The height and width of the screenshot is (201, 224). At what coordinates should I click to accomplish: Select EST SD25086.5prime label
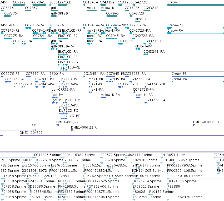click(41, 187)
